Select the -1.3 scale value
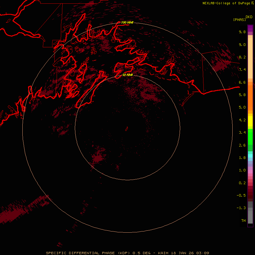This screenshot has height=255, width=255. click(x=241, y=208)
